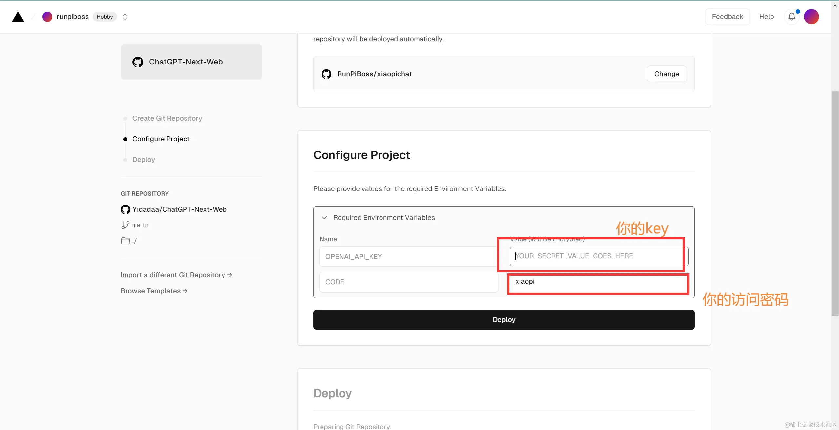Screen dimensions: 839x430
Task: Open the Browse Templates link
Action: 154,291
